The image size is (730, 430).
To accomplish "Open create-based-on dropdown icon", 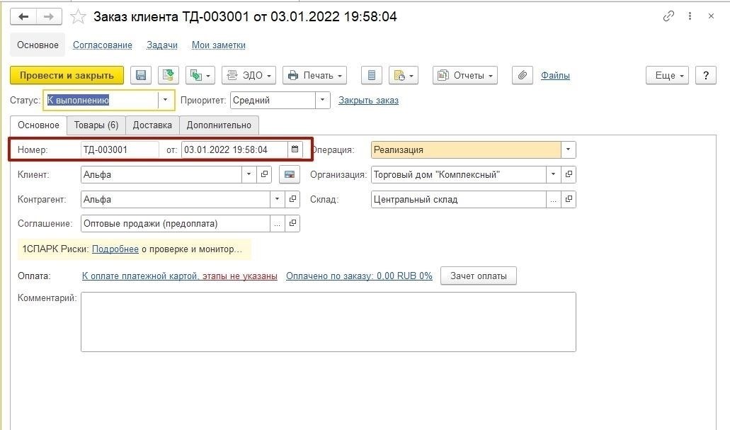I will tap(200, 76).
